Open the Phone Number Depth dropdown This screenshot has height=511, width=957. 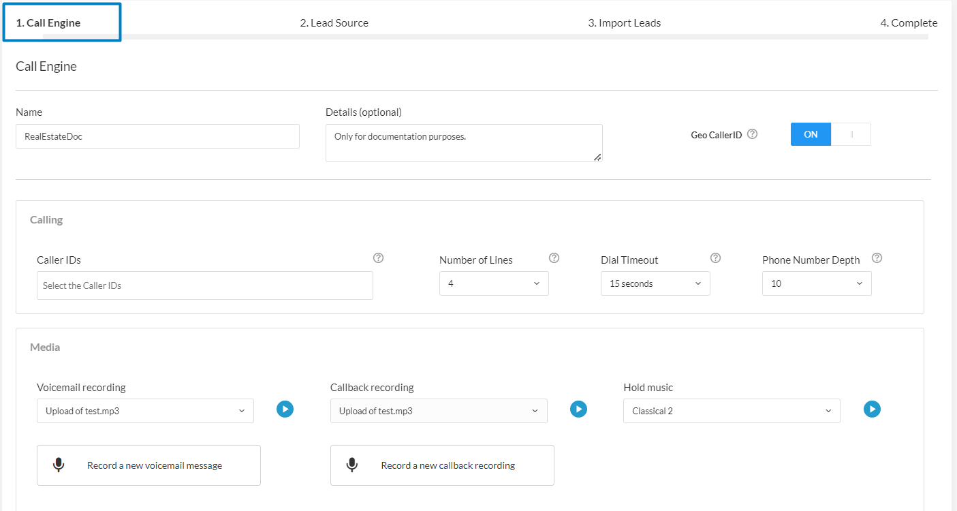[x=817, y=283]
